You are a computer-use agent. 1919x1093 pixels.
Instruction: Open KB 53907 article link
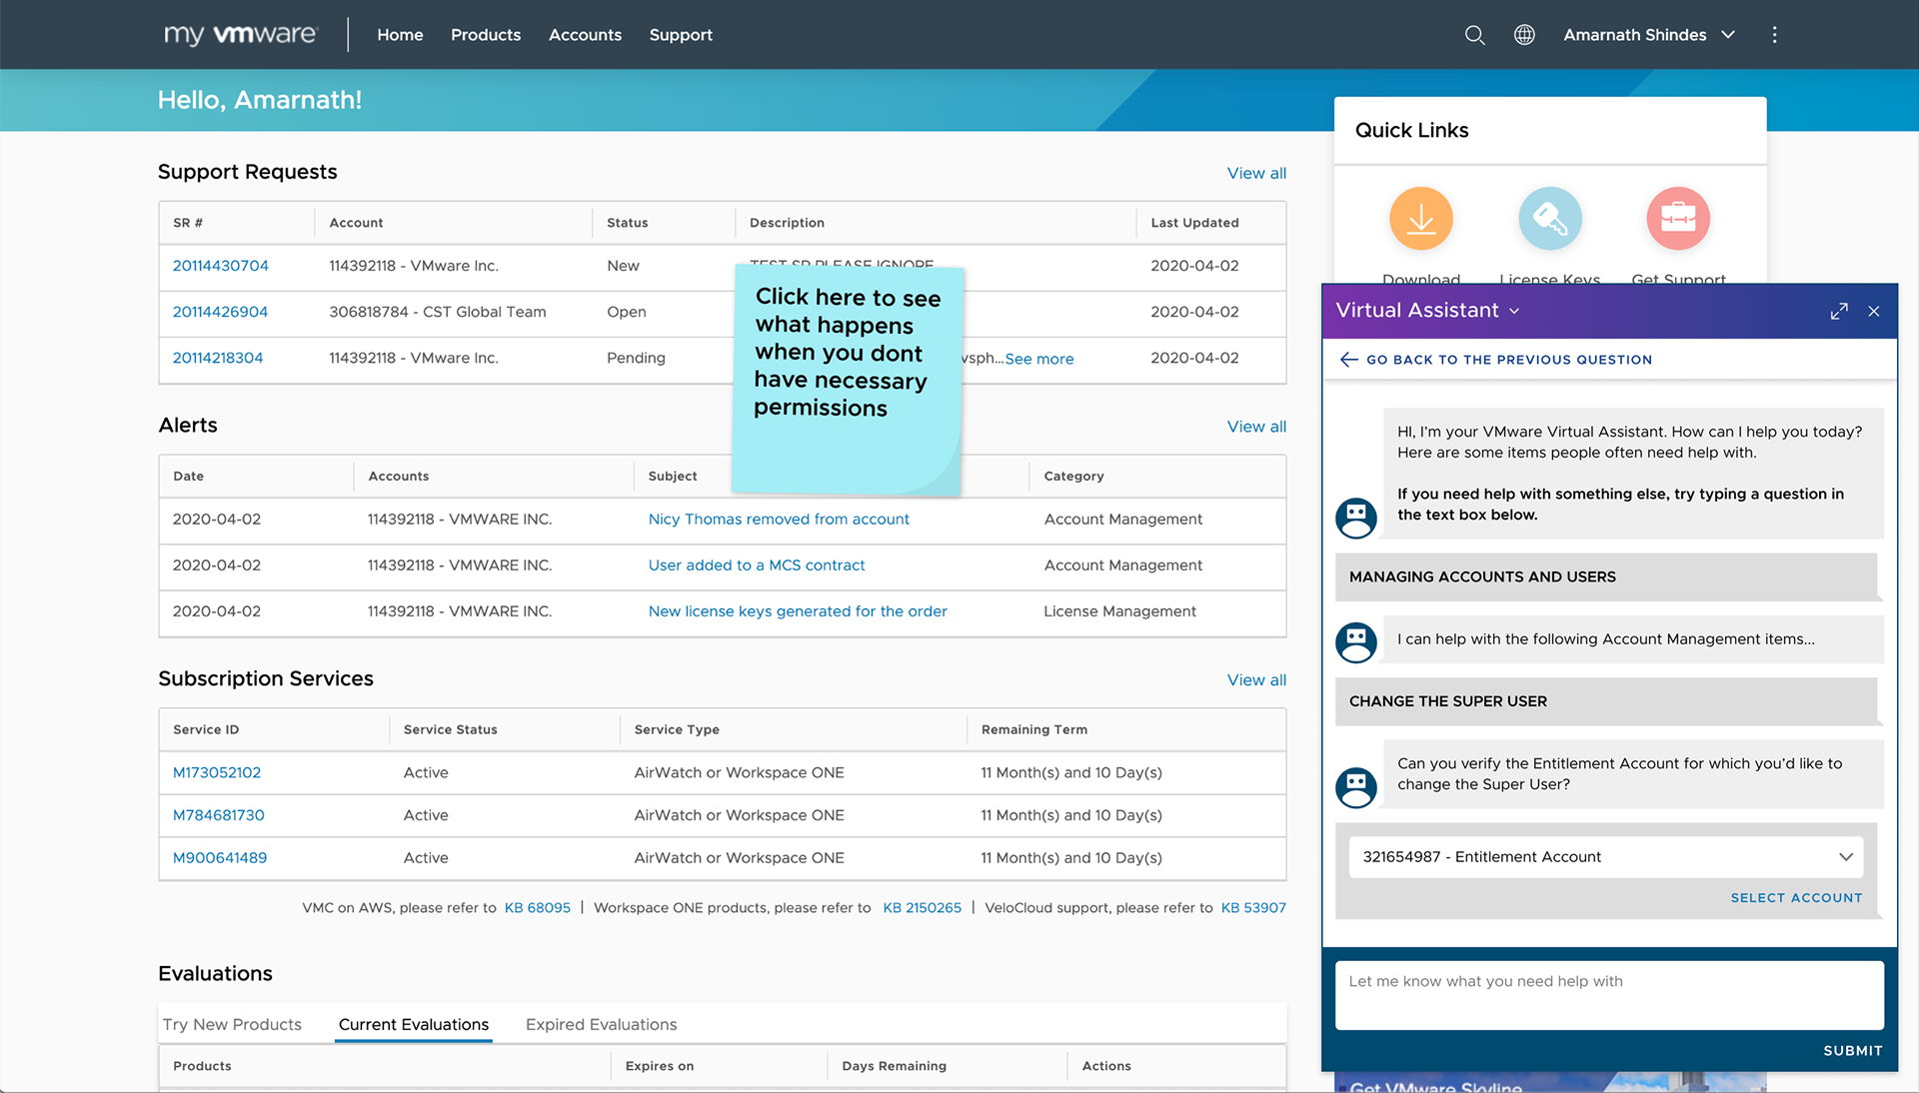pos(1253,908)
